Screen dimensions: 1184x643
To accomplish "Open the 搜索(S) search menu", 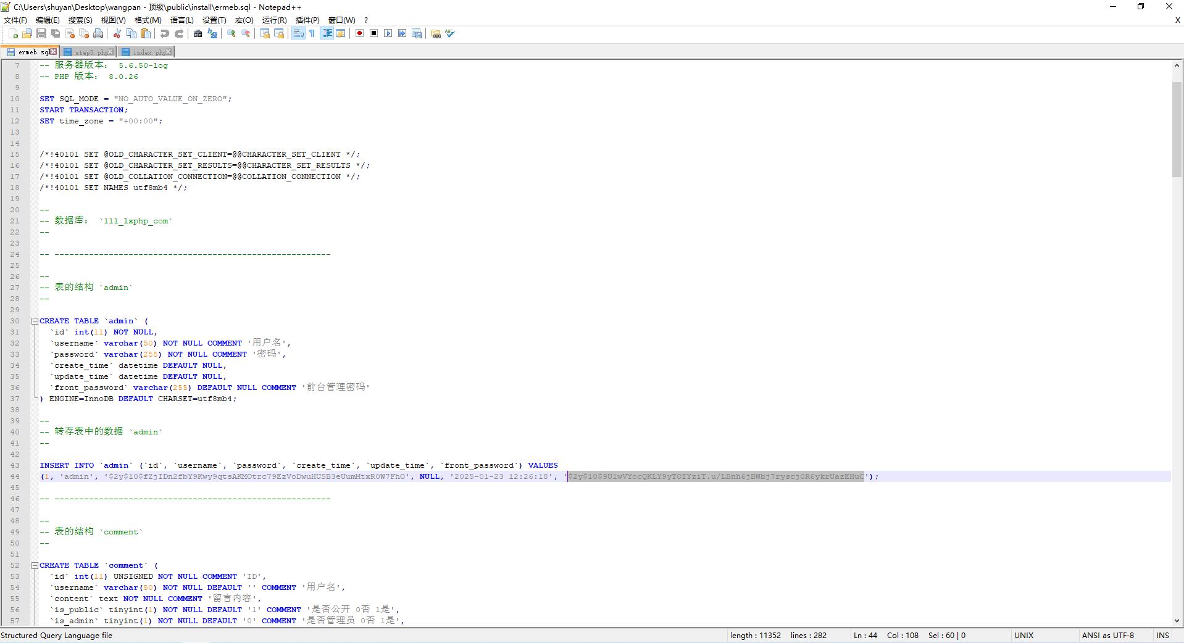I will point(80,20).
